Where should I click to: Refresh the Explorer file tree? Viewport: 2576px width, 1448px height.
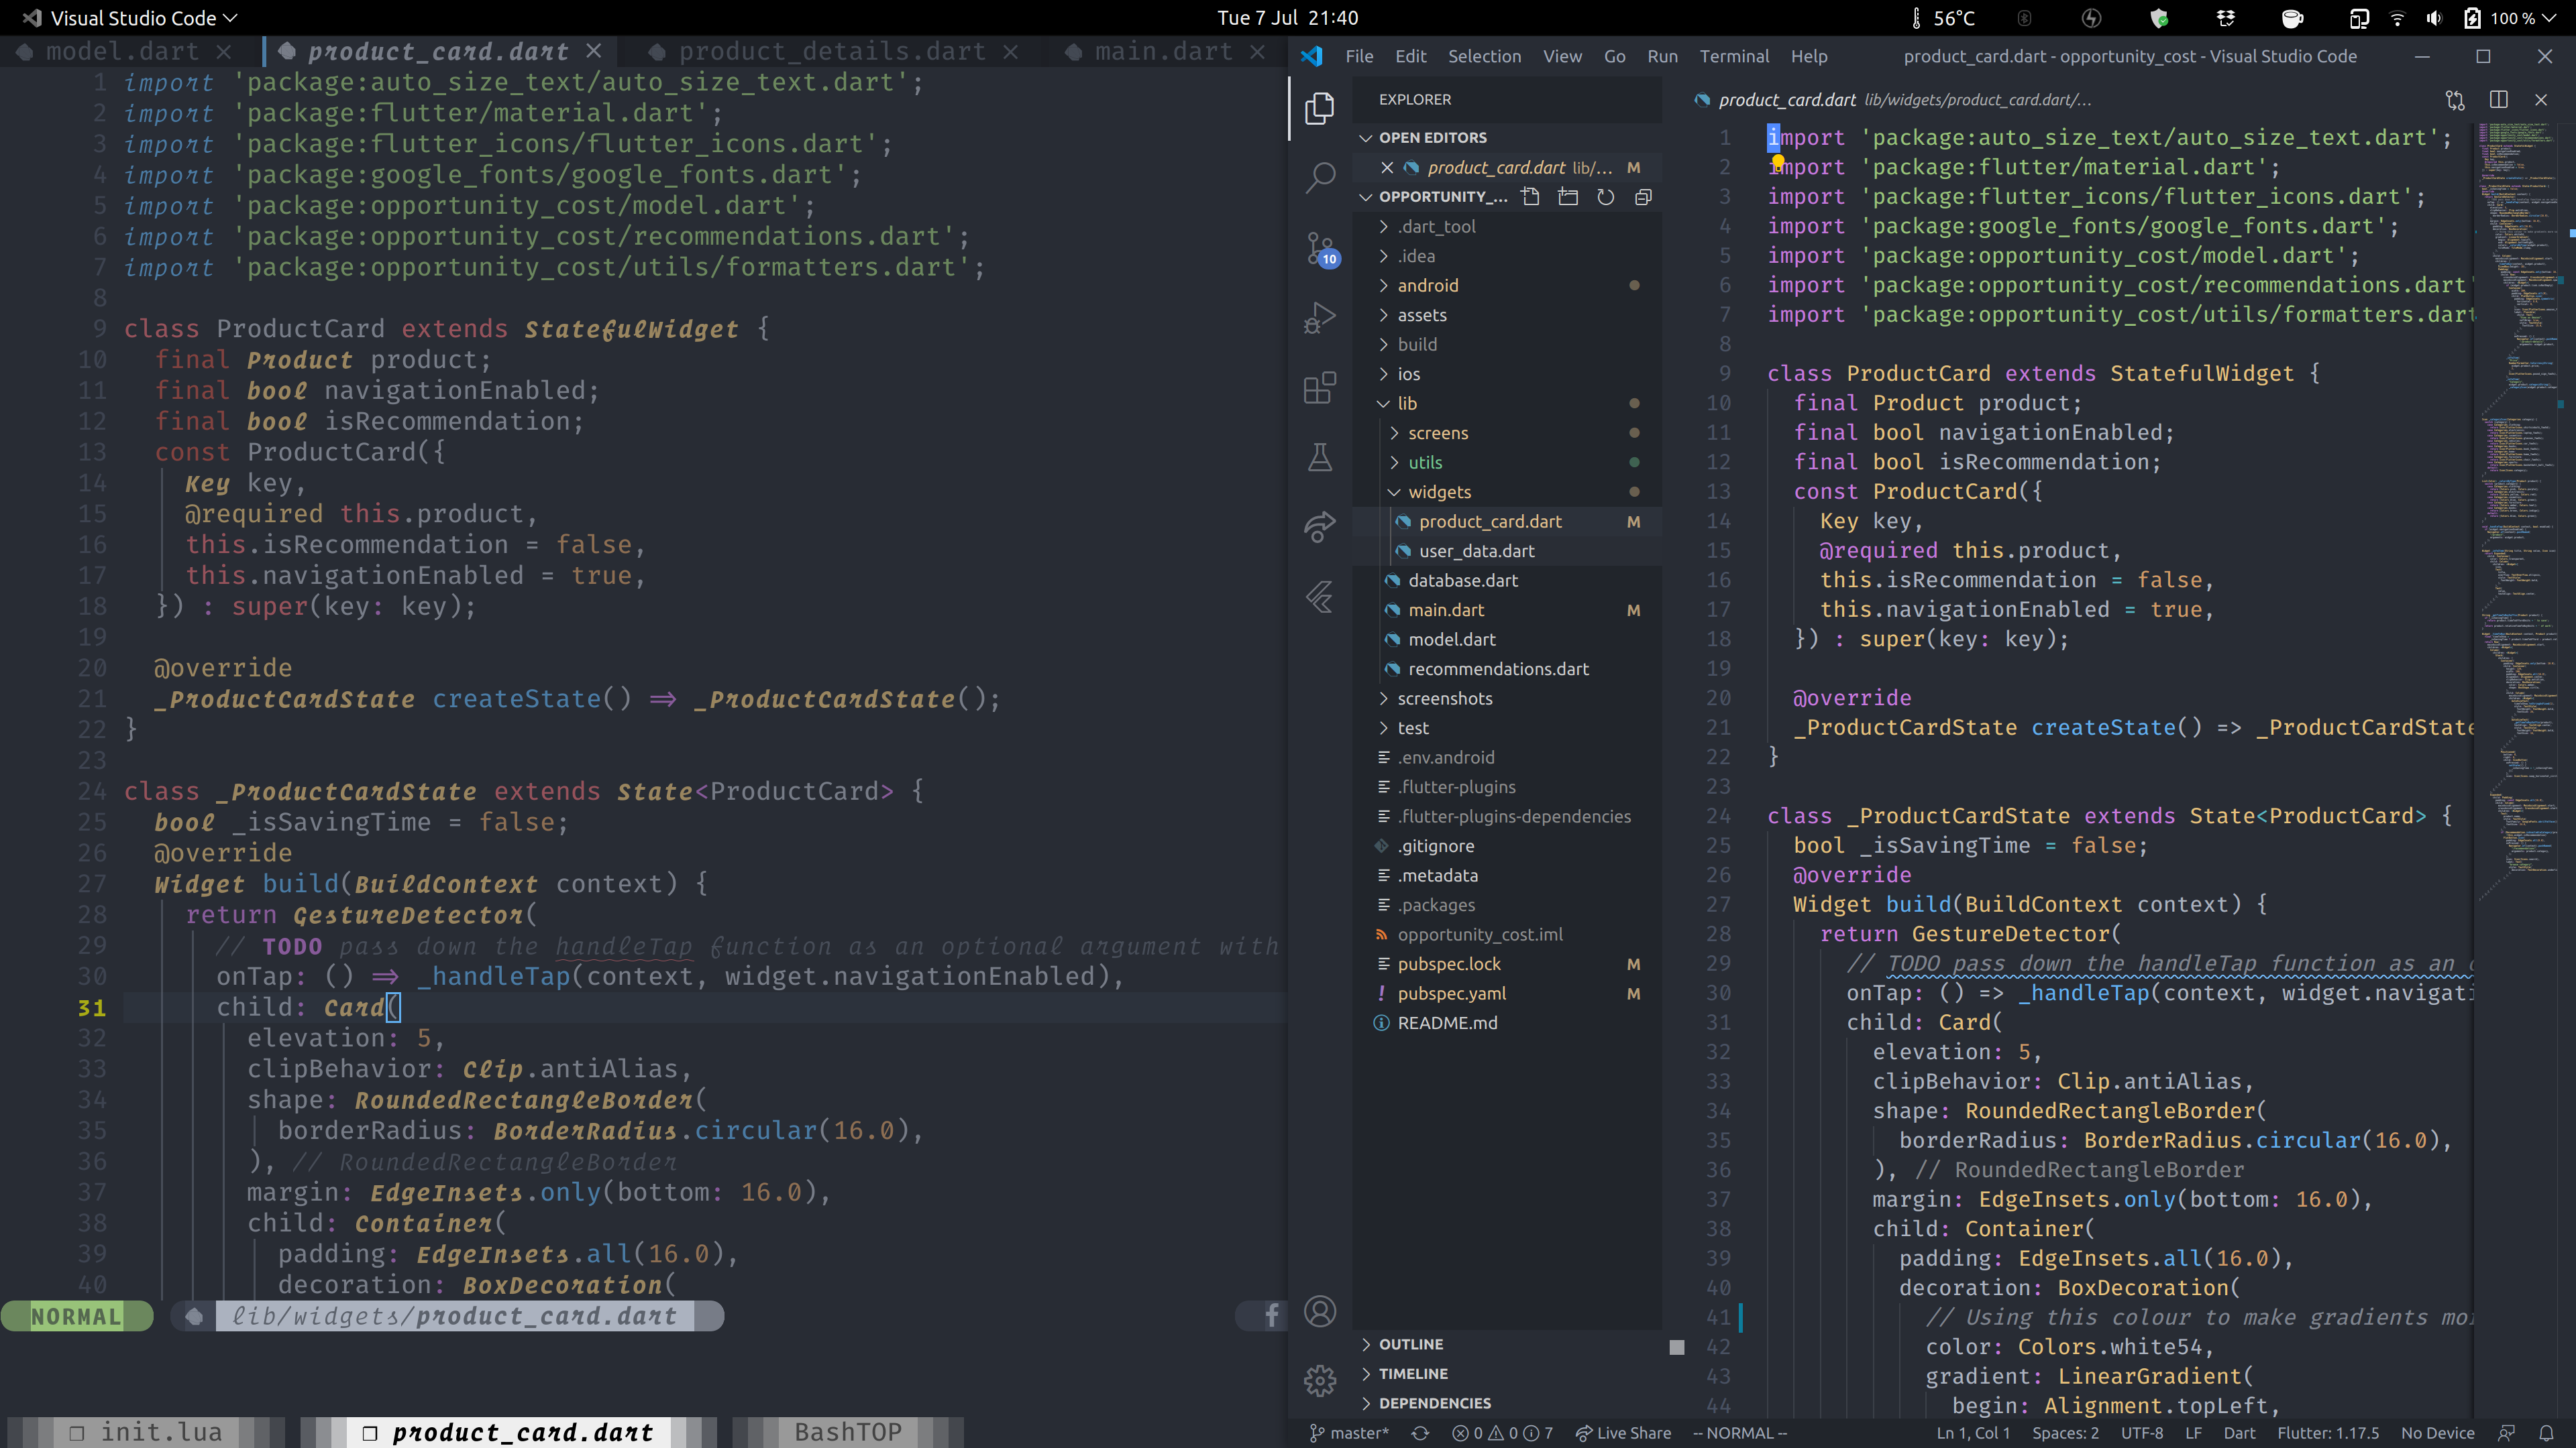1606,197
